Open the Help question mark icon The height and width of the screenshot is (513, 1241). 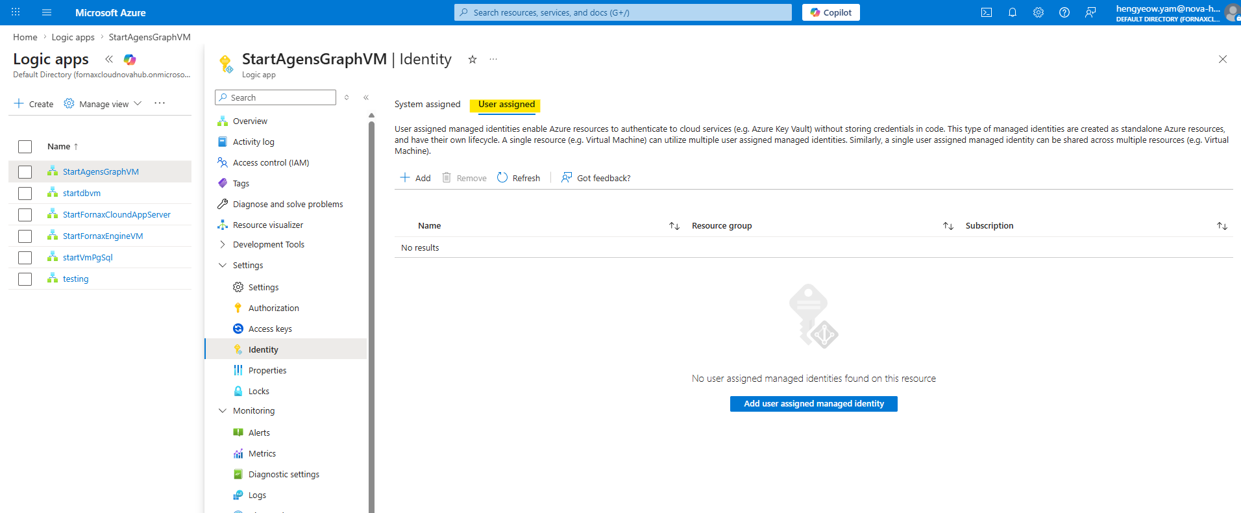(x=1064, y=12)
